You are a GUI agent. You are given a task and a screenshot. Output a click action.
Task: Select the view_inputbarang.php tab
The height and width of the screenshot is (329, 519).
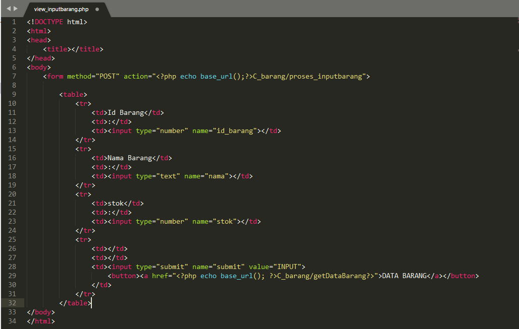[x=61, y=9]
